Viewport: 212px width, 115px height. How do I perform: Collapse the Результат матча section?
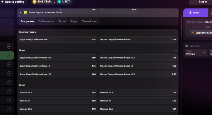pos(176,32)
